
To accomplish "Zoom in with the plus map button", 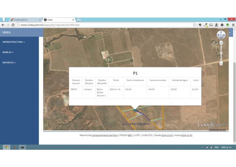I will (x=221, y=43).
